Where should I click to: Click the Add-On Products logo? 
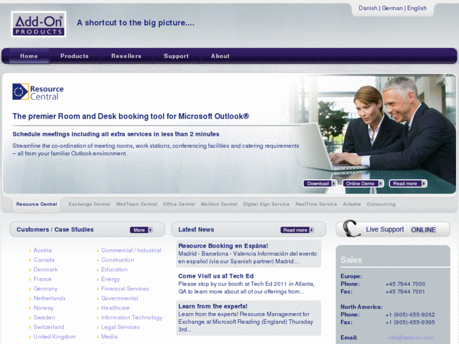coord(39,24)
